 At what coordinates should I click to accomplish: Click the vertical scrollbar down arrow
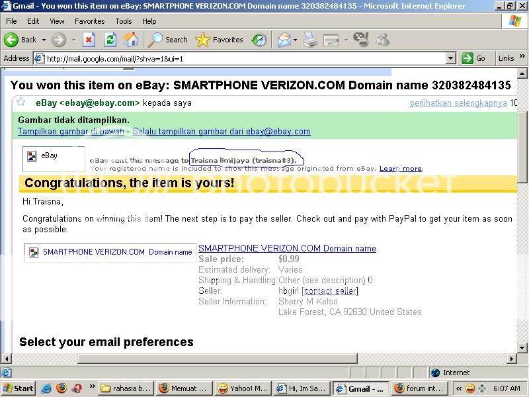coord(522,348)
